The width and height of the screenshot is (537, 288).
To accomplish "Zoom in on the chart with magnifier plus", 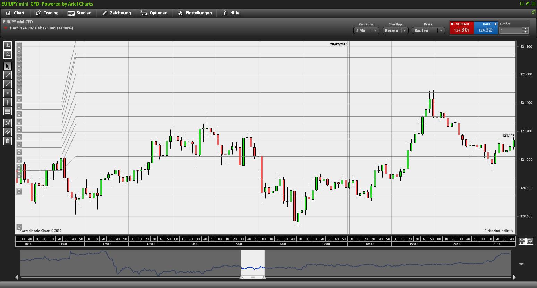I will (x=8, y=45).
